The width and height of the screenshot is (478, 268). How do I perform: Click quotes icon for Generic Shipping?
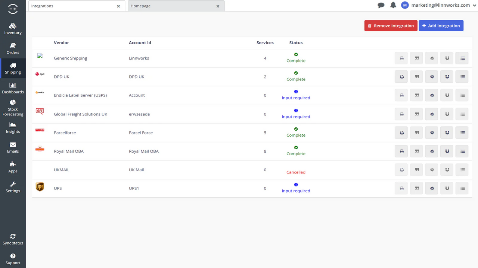[417, 58]
